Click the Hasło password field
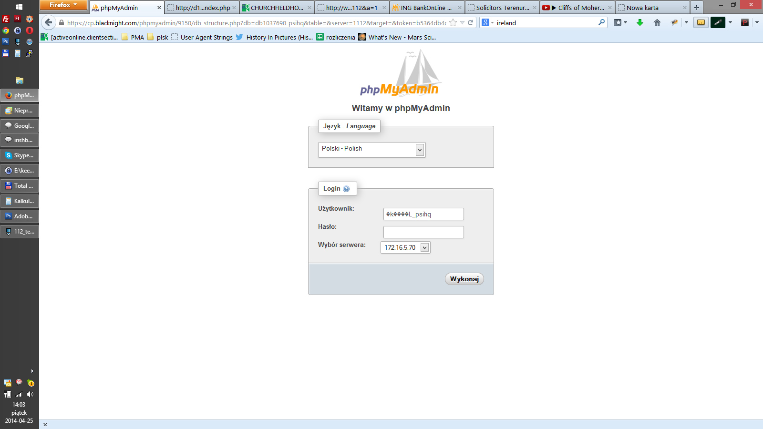763x429 pixels. pyautogui.click(x=423, y=232)
